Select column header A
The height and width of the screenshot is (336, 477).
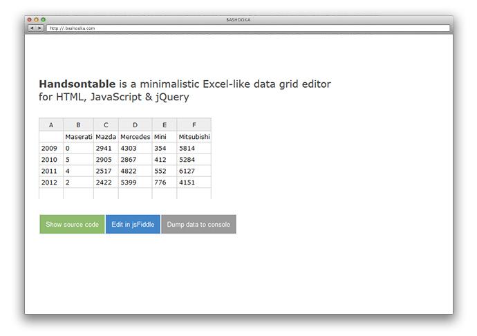tap(51, 124)
